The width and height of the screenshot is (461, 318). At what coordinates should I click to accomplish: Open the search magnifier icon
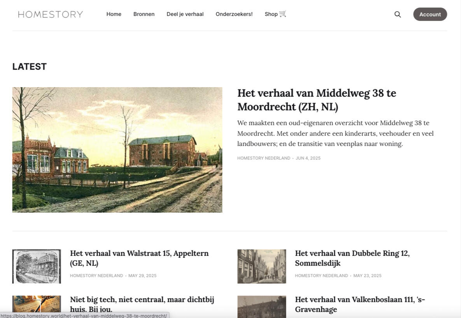pos(398,14)
